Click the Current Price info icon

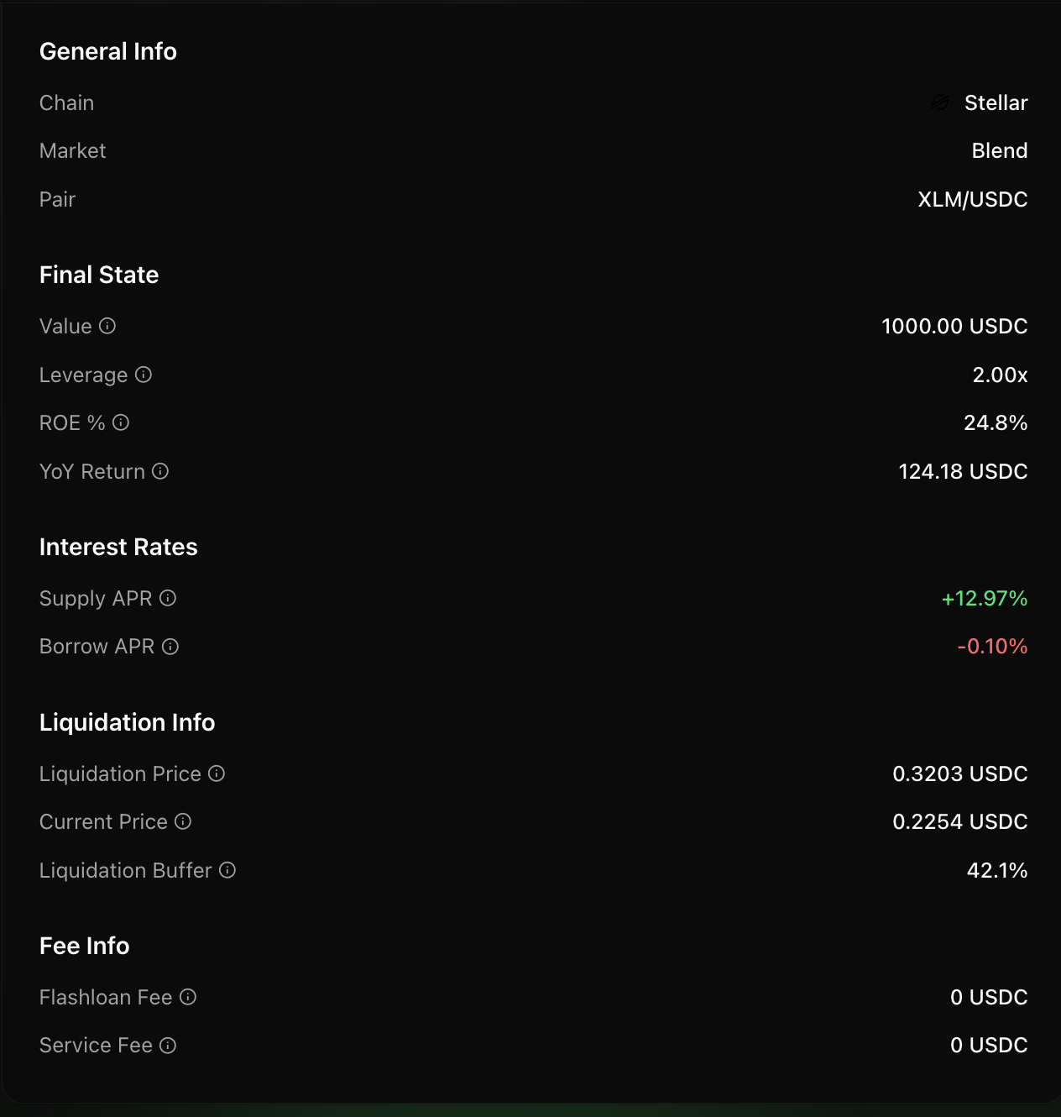click(x=183, y=822)
